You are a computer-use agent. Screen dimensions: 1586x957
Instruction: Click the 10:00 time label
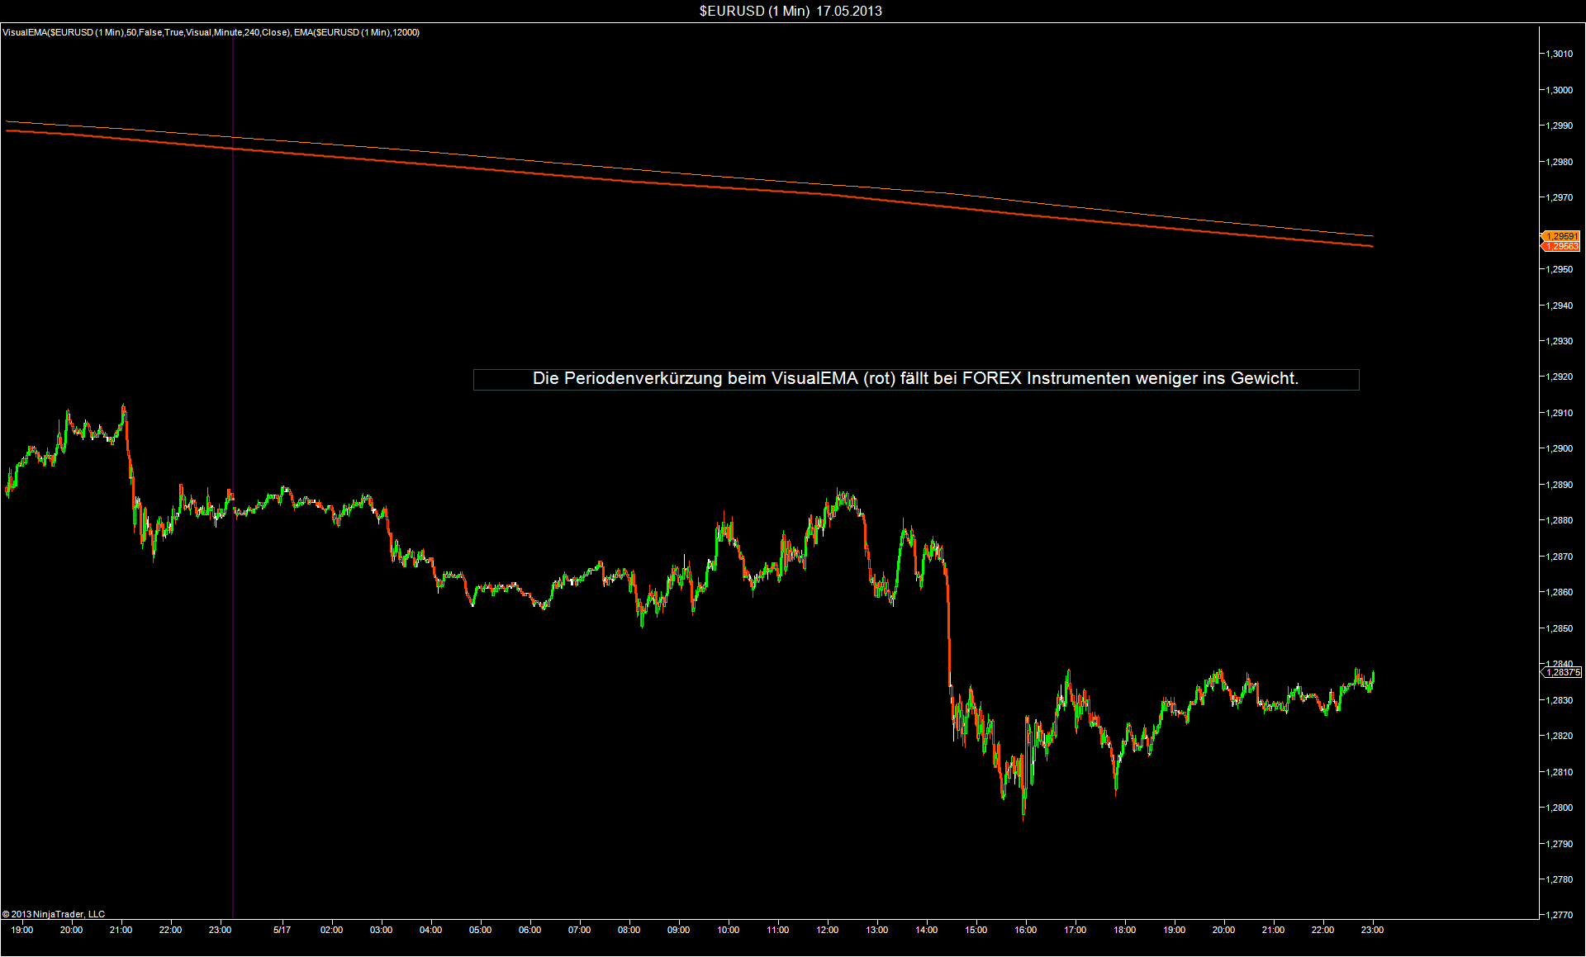[729, 930]
